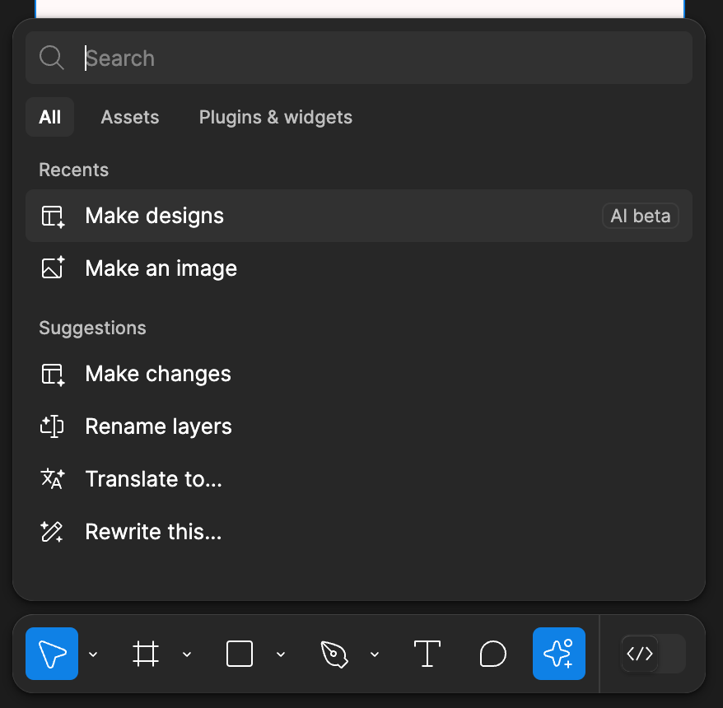Expand the shape tools chevron
Screen dimensions: 723x708
(281, 654)
